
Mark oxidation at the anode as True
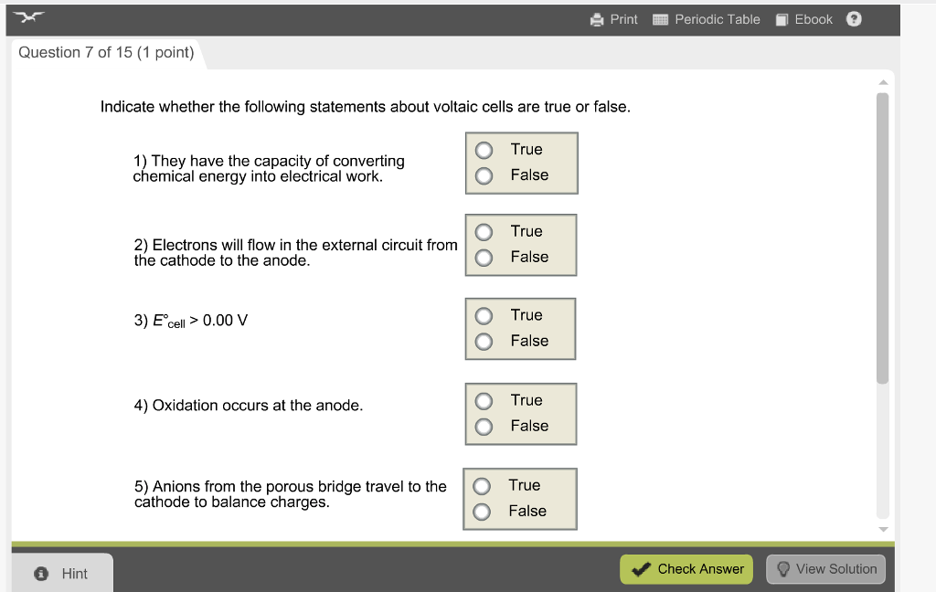click(x=482, y=399)
